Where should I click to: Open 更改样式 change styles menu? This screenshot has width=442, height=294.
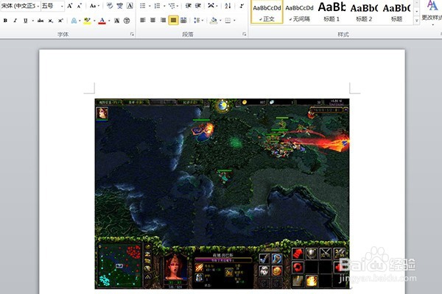coord(432,12)
